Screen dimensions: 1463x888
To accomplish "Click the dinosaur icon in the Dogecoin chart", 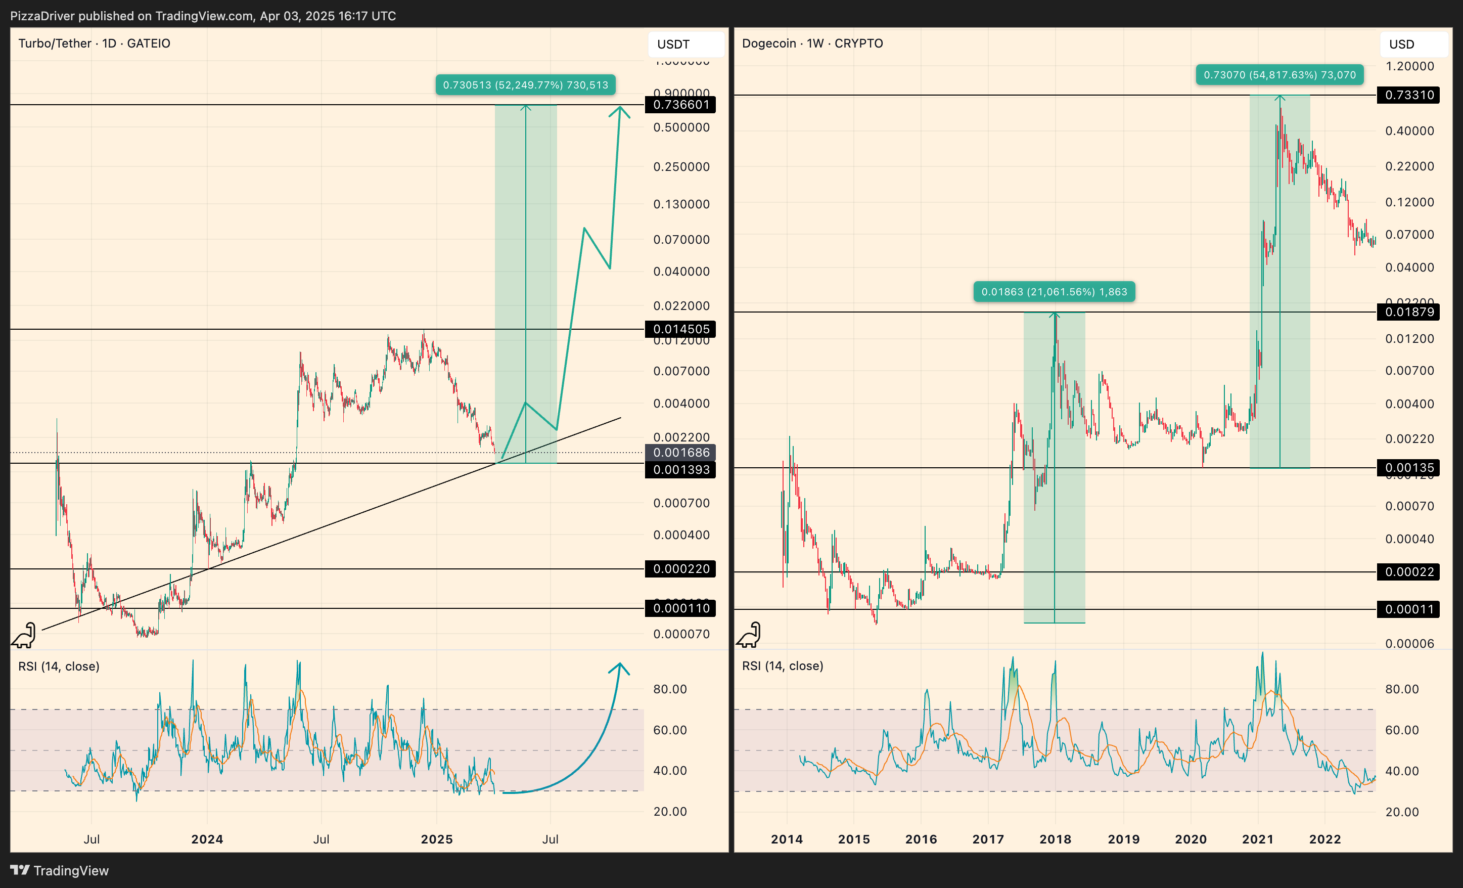I will point(749,635).
